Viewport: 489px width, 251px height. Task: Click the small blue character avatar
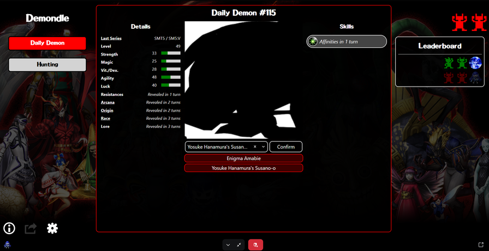[7, 245]
